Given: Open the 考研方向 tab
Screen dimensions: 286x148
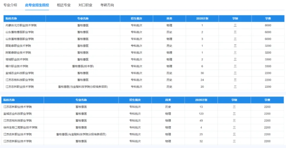Looking at the screenshot, I should 107,5.
